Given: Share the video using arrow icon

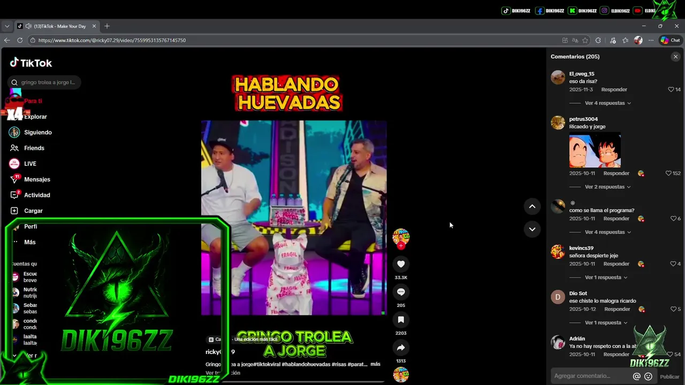Looking at the screenshot, I should 401,348.
